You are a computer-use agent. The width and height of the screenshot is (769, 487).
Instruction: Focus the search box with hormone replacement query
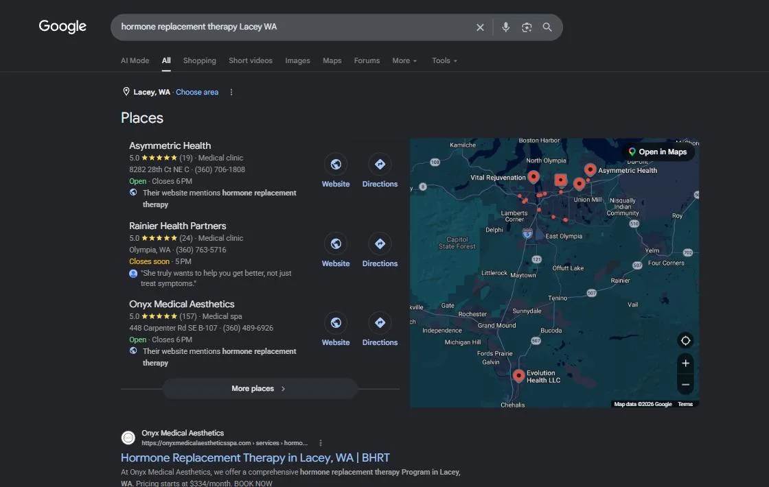point(295,27)
